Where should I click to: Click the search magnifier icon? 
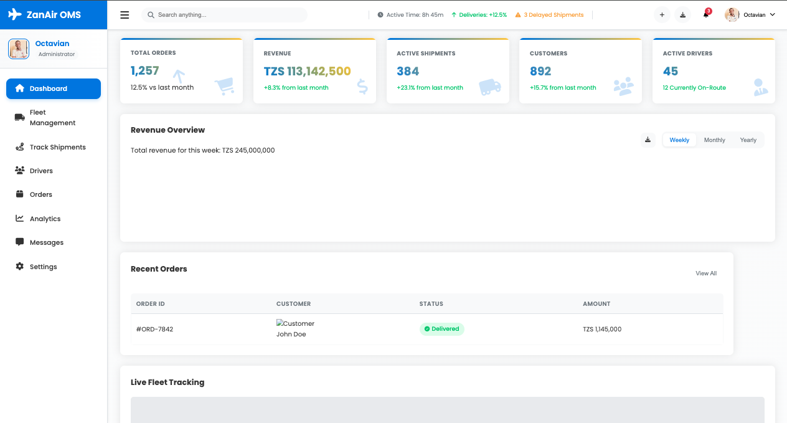[151, 15]
